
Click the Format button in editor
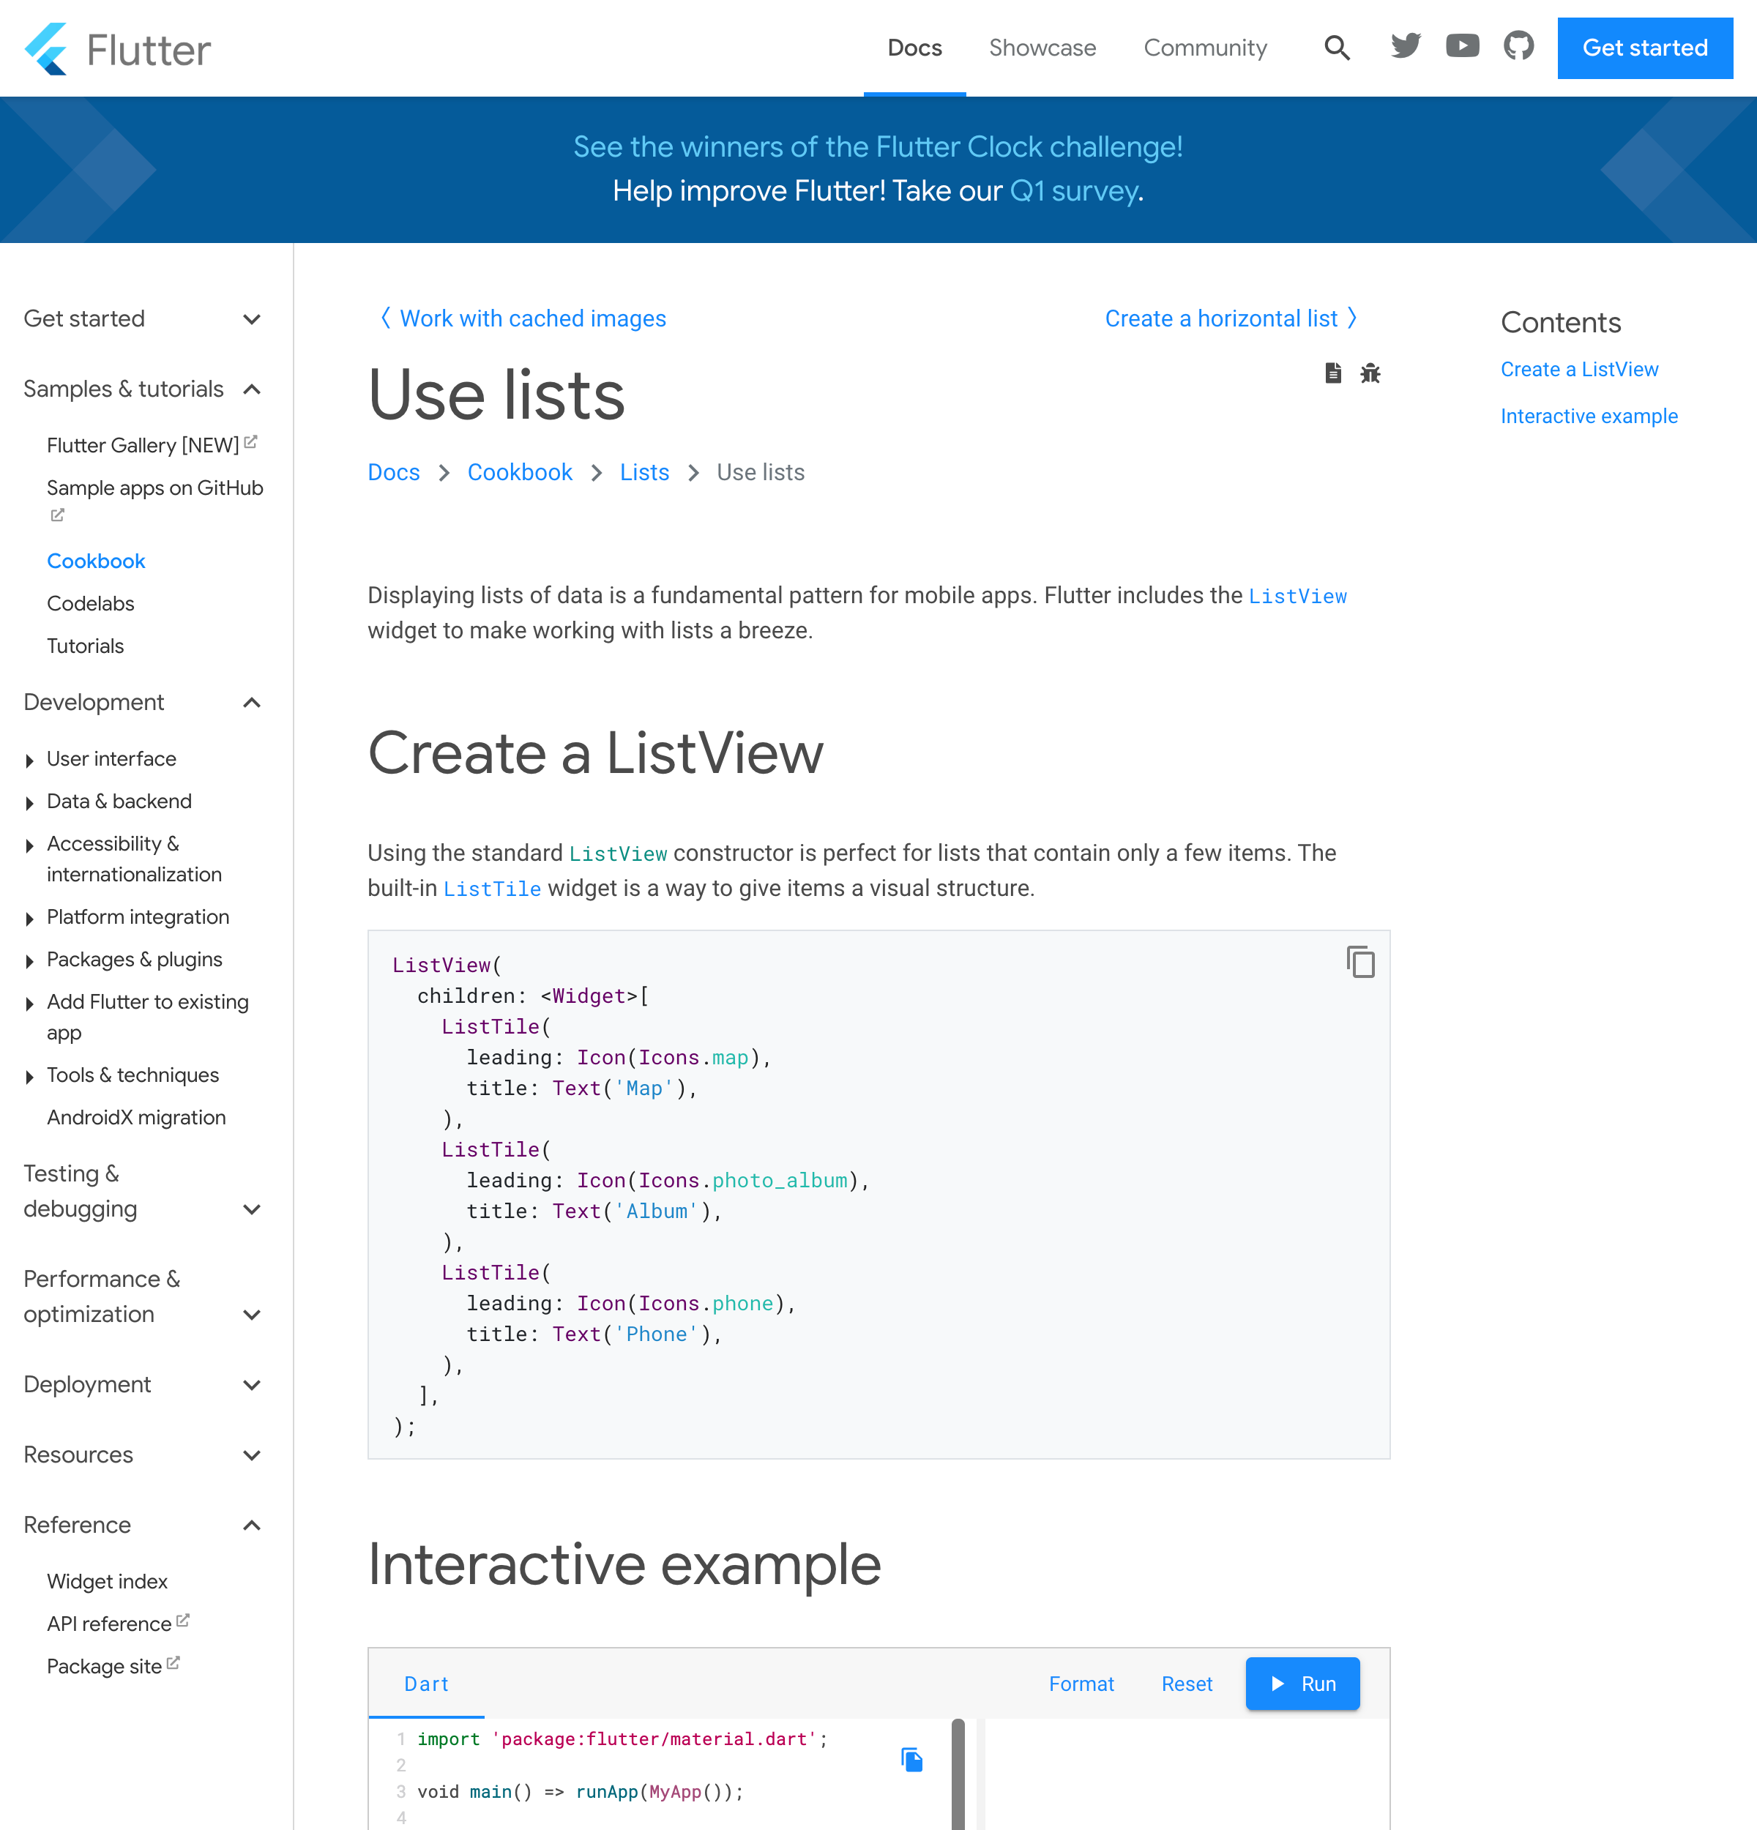[x=1081, y=1684]
